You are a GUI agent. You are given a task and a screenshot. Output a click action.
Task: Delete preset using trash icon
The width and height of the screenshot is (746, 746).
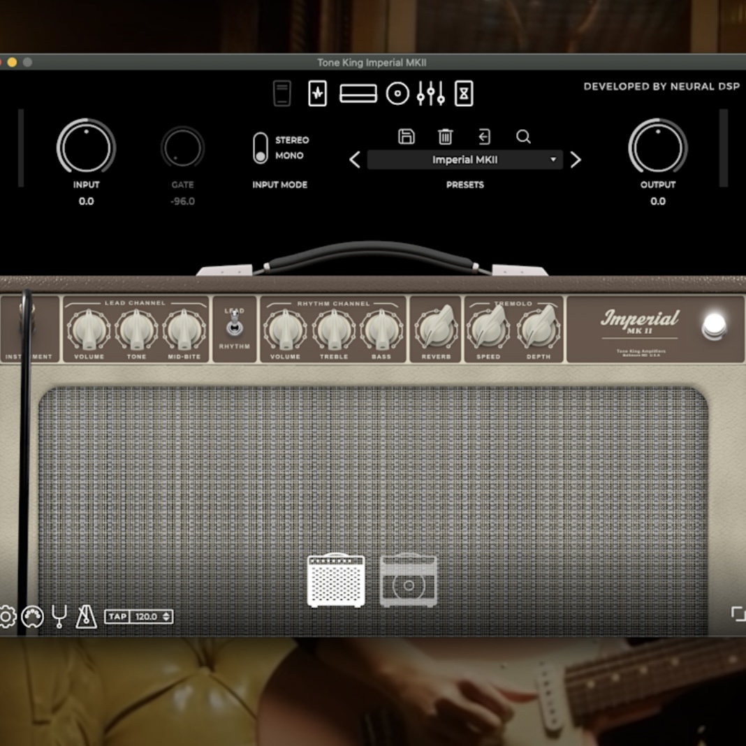pyautogui.click(x=446, y=136)
